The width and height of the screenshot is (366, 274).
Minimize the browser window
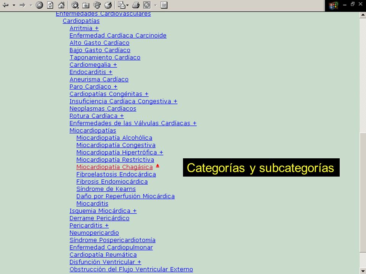tap(345, 5)
